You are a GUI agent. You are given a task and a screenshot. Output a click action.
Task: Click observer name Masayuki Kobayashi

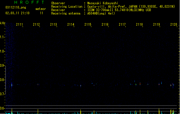point(103,3)
